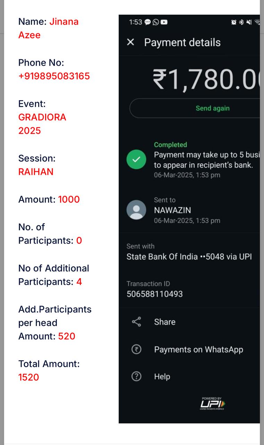
Task: Click the rupee Payments on WhatsApp icon
Action: point(137,349)
